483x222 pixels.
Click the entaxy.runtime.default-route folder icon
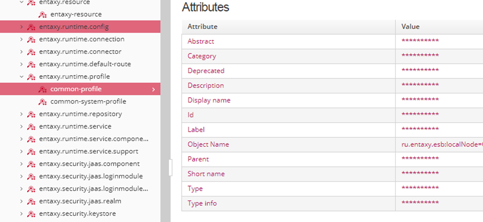click(31, 64)
